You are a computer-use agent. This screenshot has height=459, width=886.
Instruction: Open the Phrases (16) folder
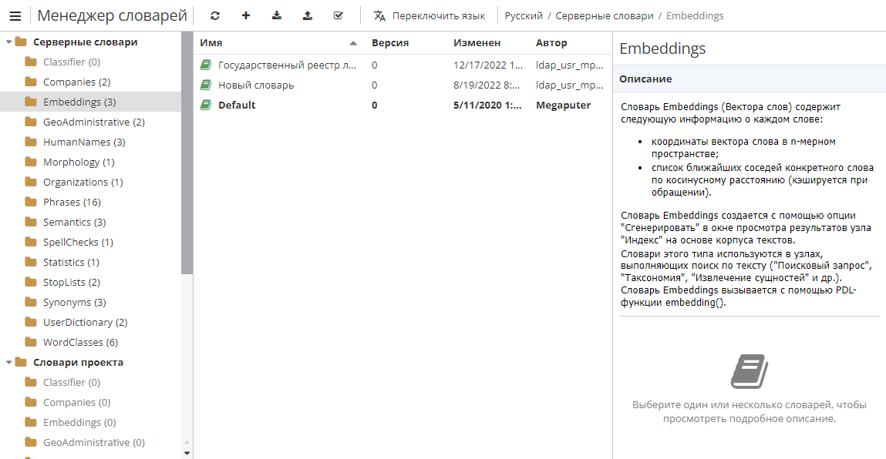[72, 202]
